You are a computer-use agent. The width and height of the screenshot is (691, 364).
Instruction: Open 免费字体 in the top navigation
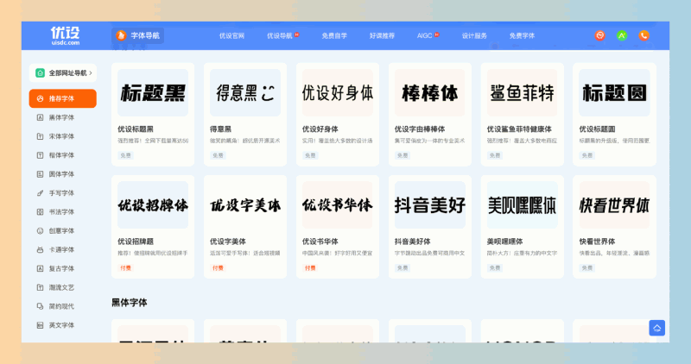523,35
